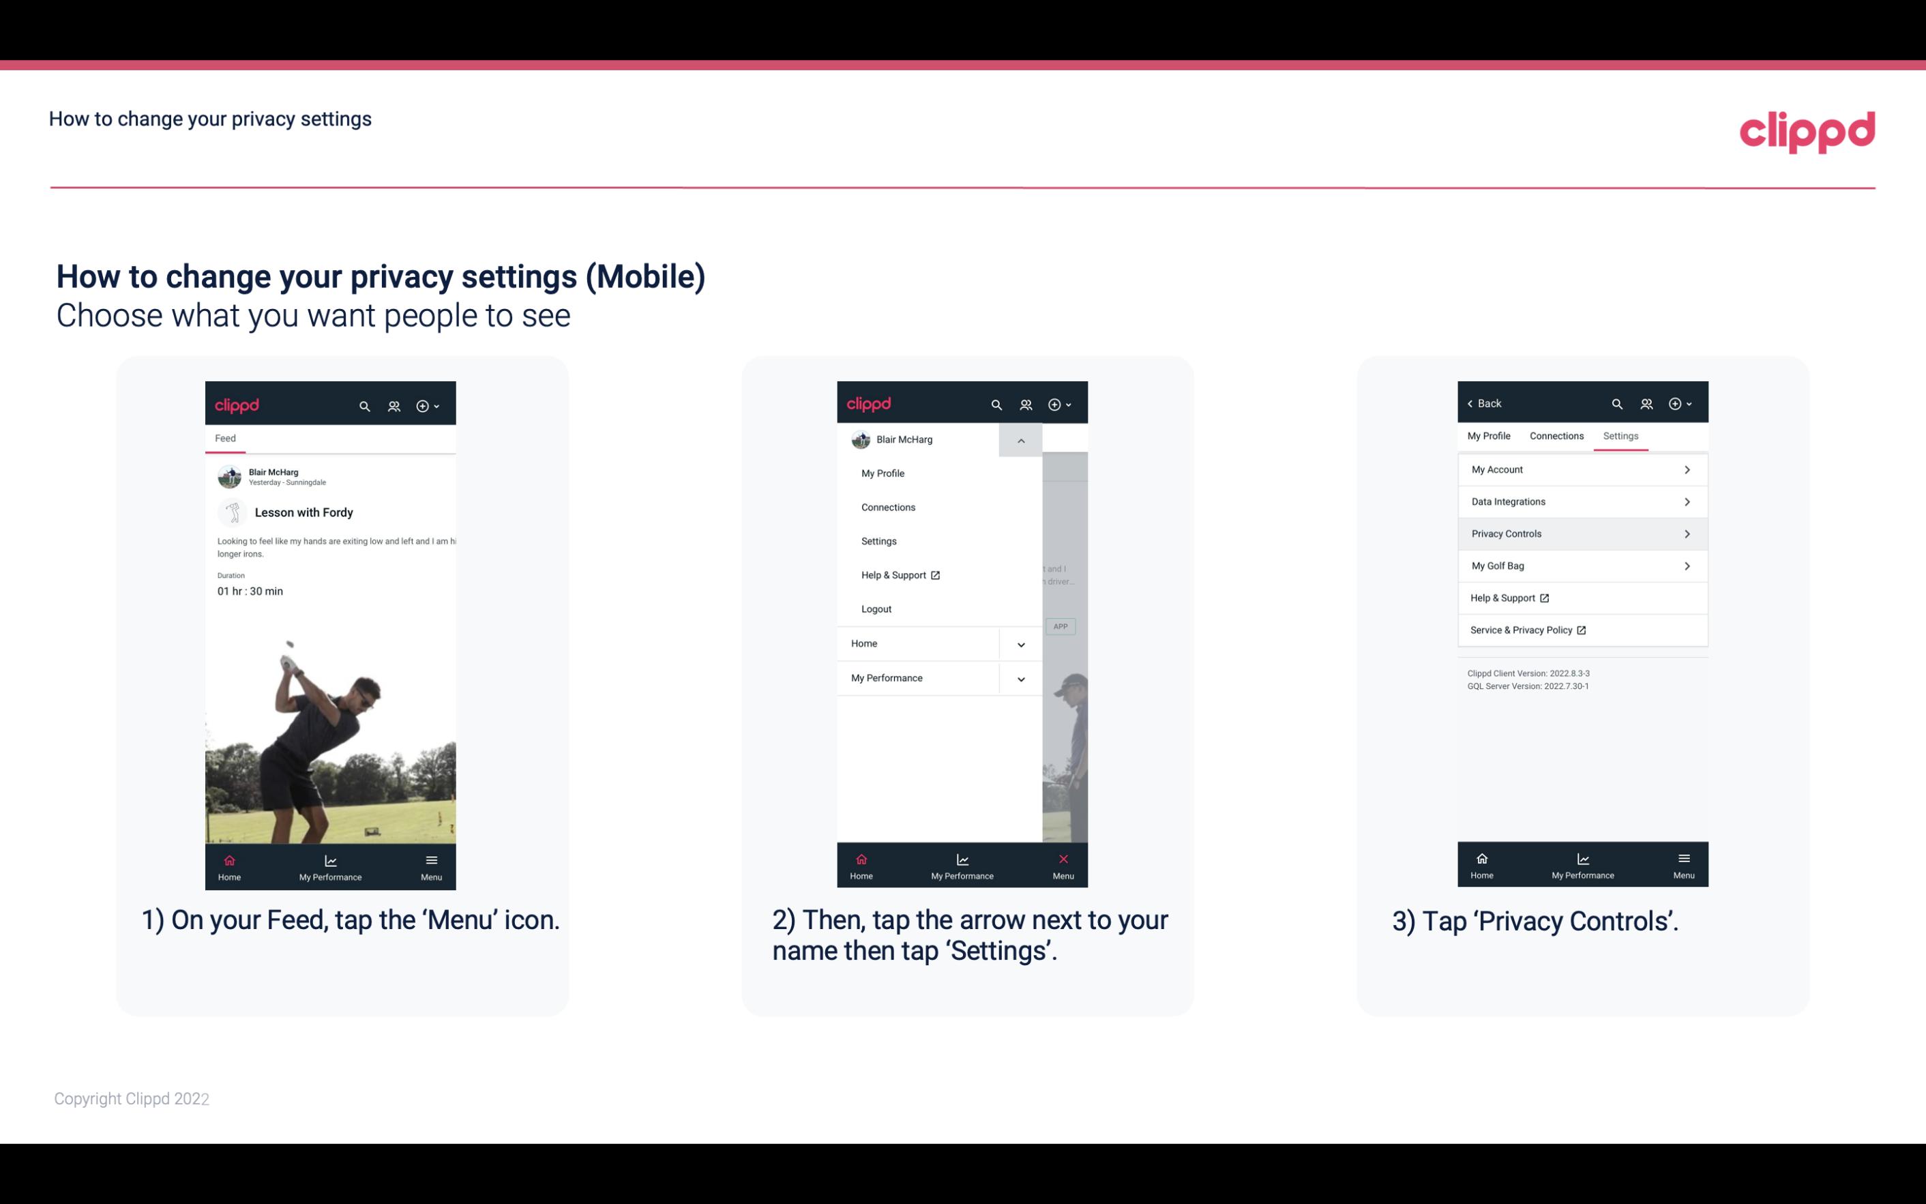1926x1204 pixels.
Task: Tap the Help & Support external link
Action: tap(1510, 598)
